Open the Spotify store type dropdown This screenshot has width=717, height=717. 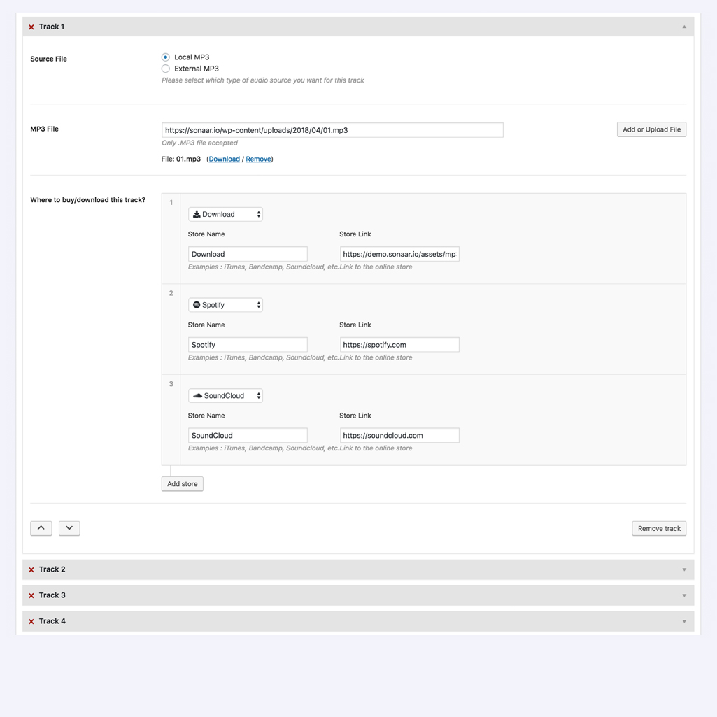(x=225, y=304)
